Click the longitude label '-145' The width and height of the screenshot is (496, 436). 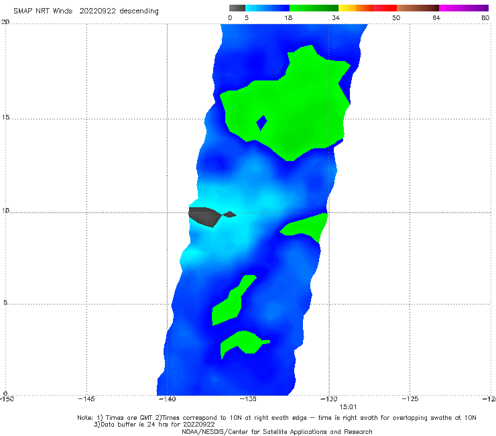[x=86, y=399]
